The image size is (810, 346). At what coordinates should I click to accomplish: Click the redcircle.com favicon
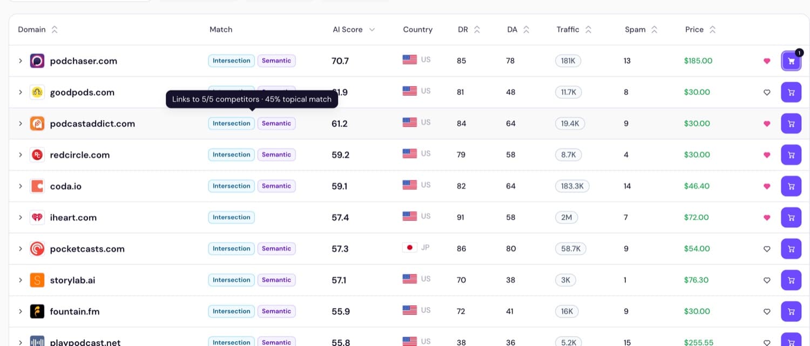click(37, 155)
